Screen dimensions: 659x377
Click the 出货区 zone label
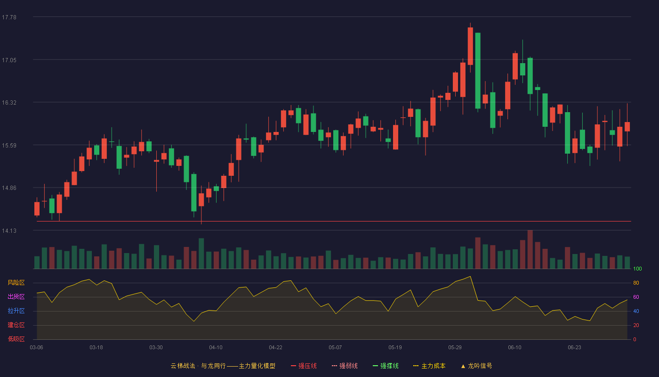pos(16,297)
